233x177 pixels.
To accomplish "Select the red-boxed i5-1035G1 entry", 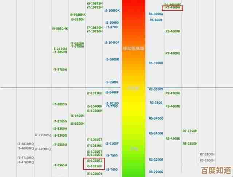I will (94, 161).
